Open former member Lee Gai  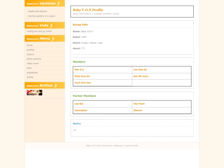79,104
